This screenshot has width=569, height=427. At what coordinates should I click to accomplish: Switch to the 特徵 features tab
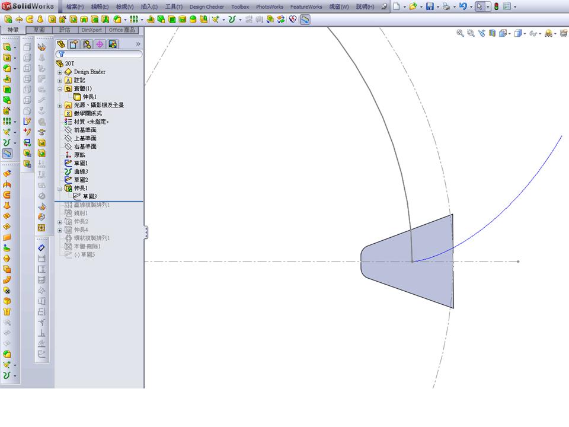[13, 30]
